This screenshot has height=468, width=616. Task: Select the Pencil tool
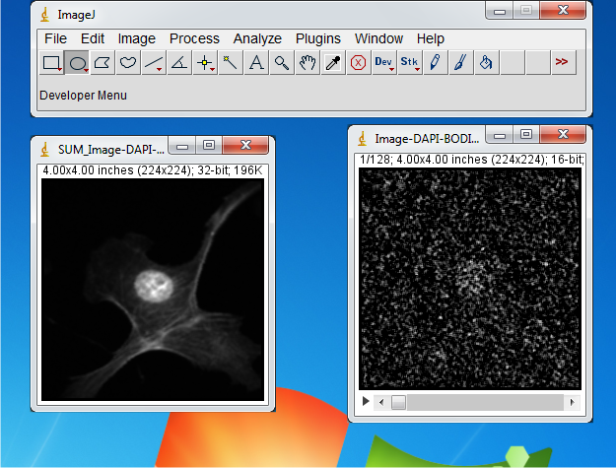tap(436, 62)
